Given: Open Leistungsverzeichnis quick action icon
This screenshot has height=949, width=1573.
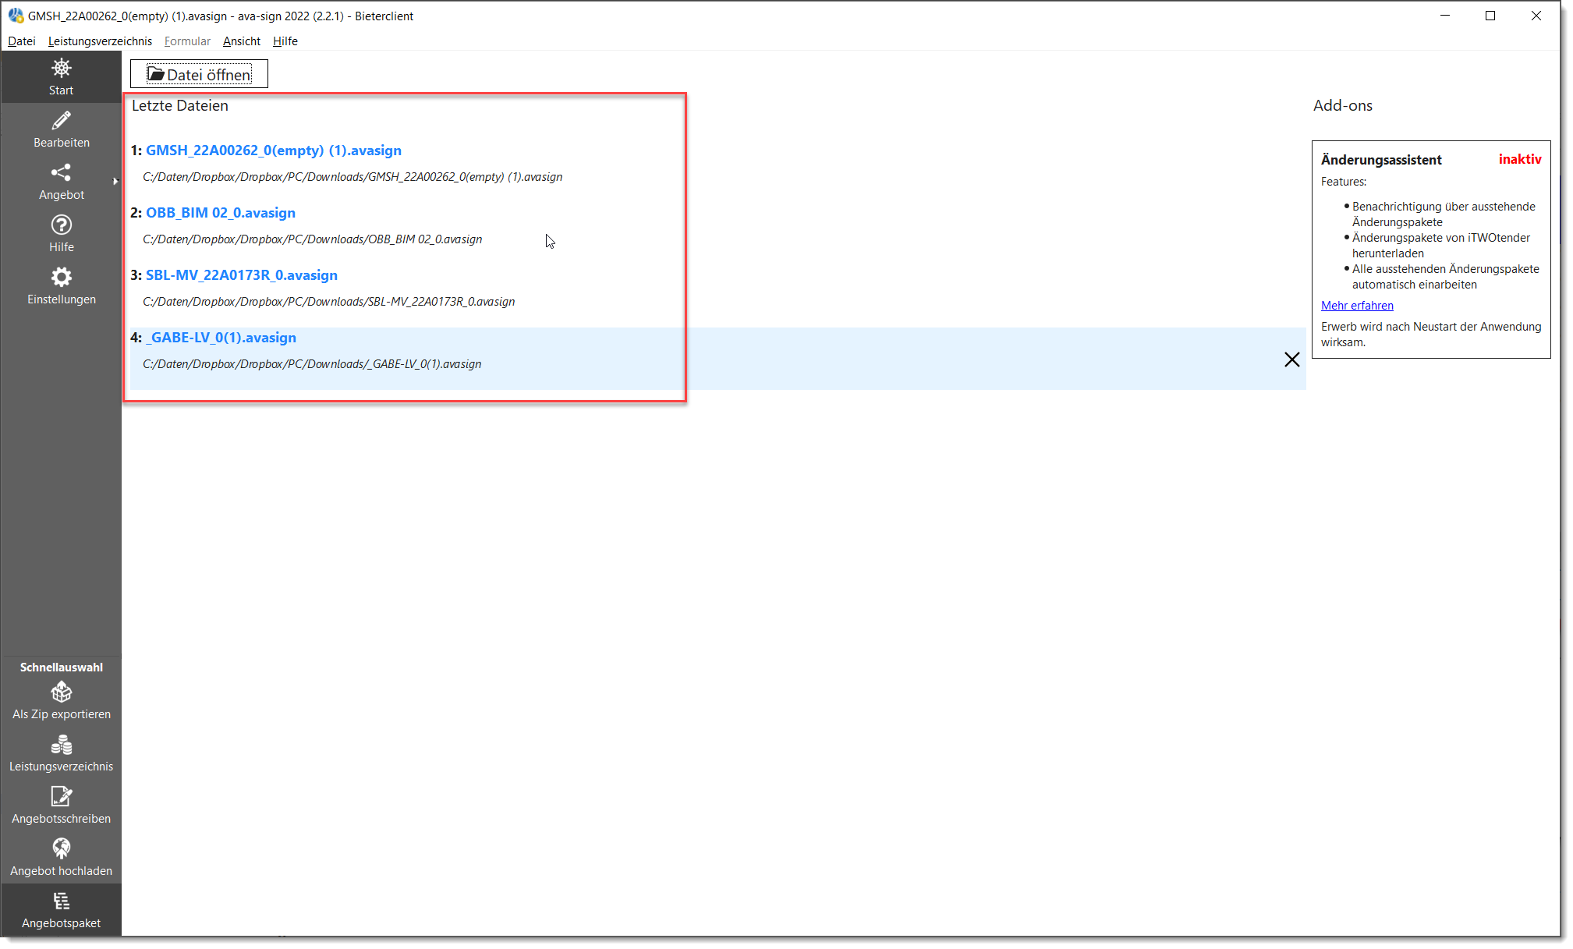Looking at the screenshot, I should 61,745.
